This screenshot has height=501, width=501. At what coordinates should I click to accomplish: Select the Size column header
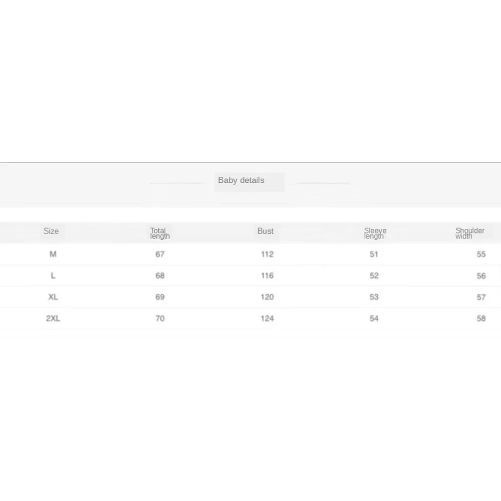click(51, 231)
